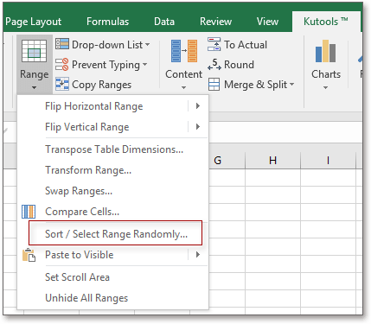
Task: Click the Drop-down List icon
Action: tap(62, 44)
